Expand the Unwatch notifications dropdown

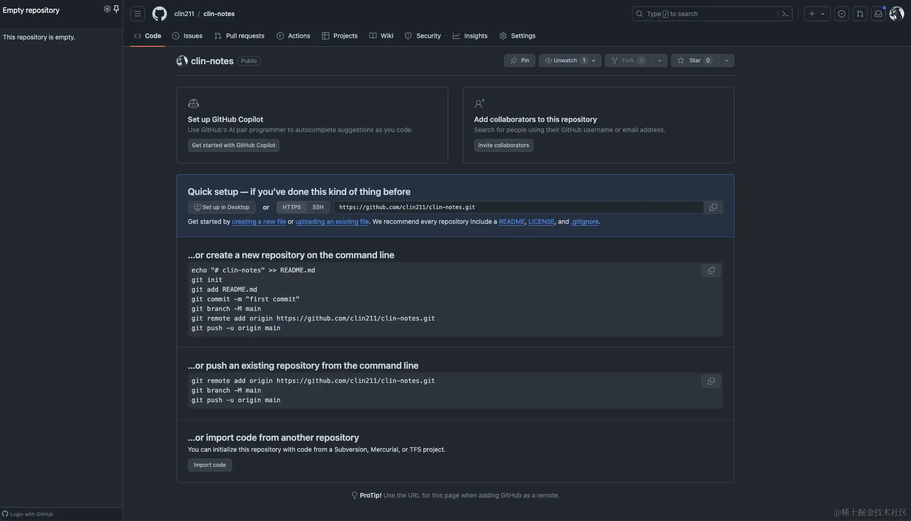(594, 61)
